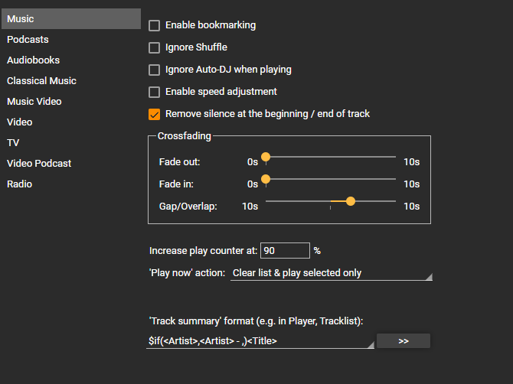Image resolution: width=513 pixels, height=384 pixels.
Task: Click the >> mask editor button
Action: (x=404, y=341)
